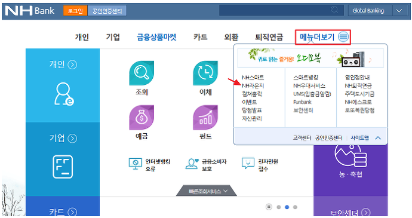Viewport: 412px width, 218px height.
Task: Select the 기업 top menu
Action: coord(113,37)
